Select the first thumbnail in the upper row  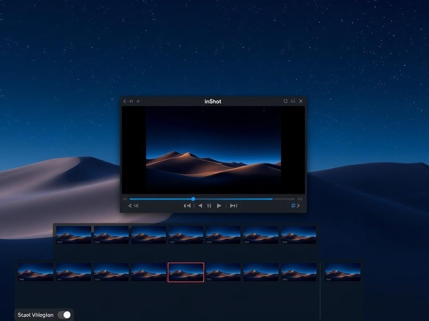tap(74, 234)
